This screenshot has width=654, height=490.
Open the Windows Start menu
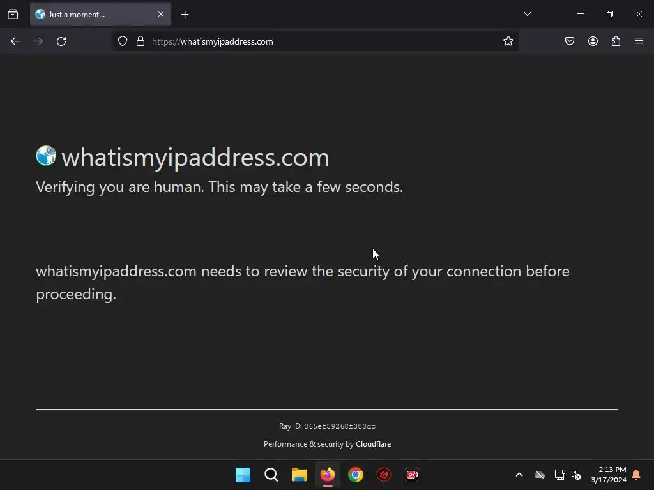coord(243,475)
